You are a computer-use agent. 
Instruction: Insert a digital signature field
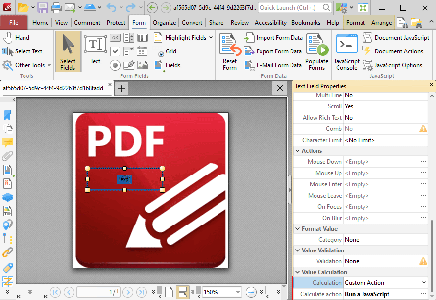(128, 65)
